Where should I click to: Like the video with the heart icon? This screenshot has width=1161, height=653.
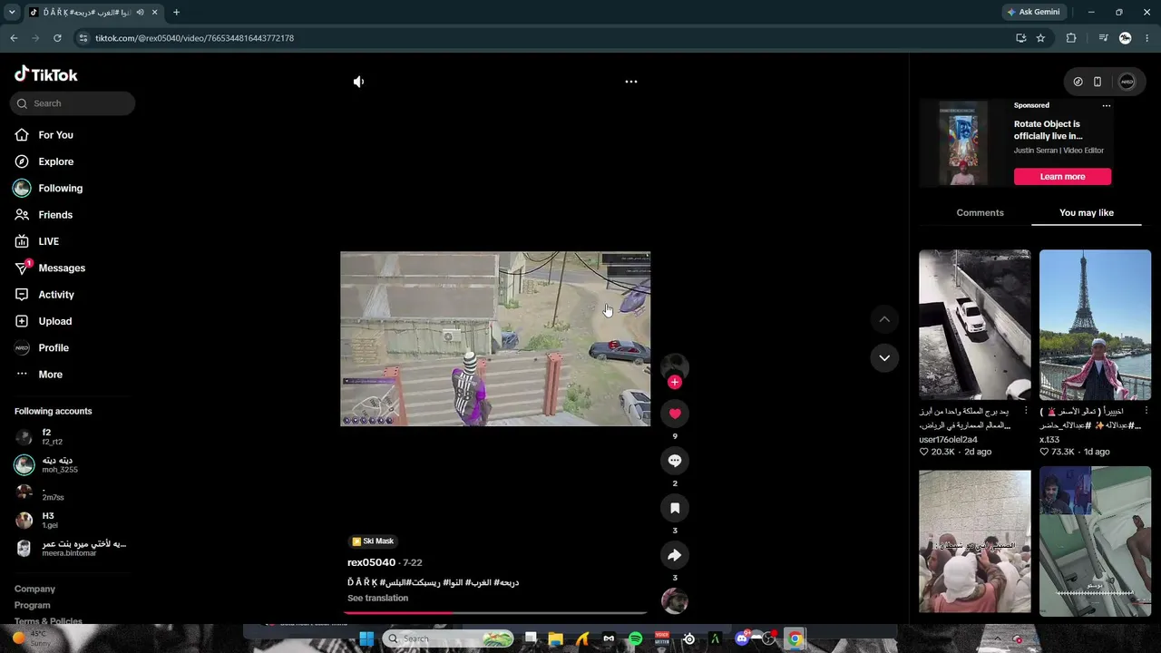click(x=675, y=414)
